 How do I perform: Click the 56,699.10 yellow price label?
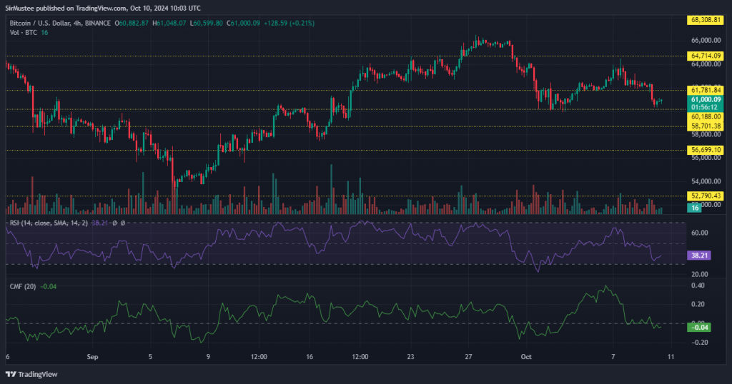(707, 150)
